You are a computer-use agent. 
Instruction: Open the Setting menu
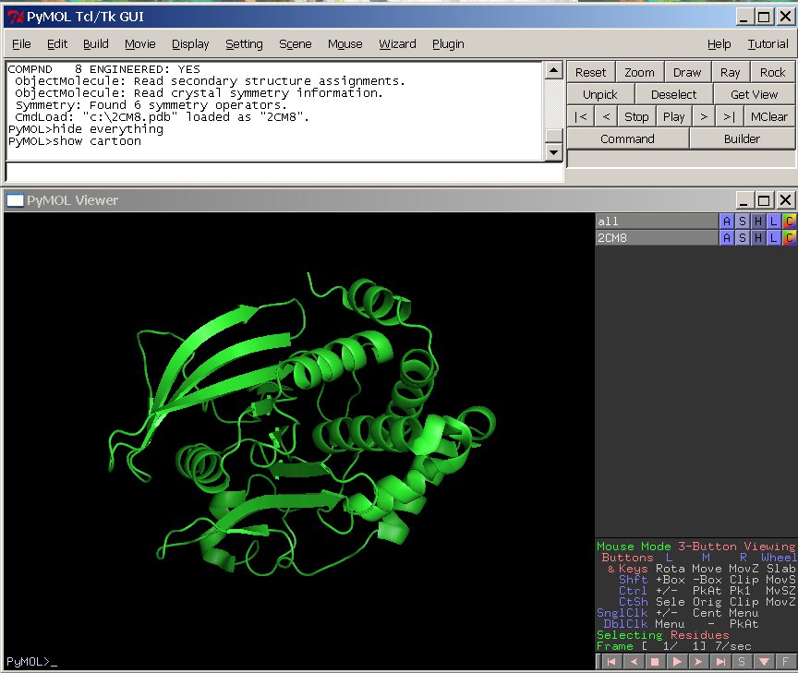(244, 44)
